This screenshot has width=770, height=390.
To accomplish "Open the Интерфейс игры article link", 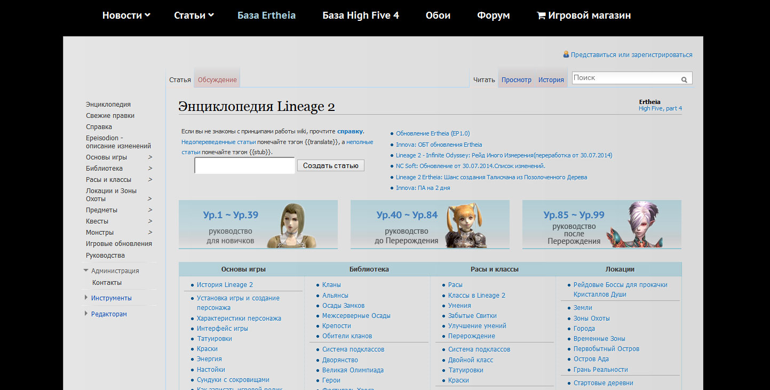I will [x=222, y=329].
